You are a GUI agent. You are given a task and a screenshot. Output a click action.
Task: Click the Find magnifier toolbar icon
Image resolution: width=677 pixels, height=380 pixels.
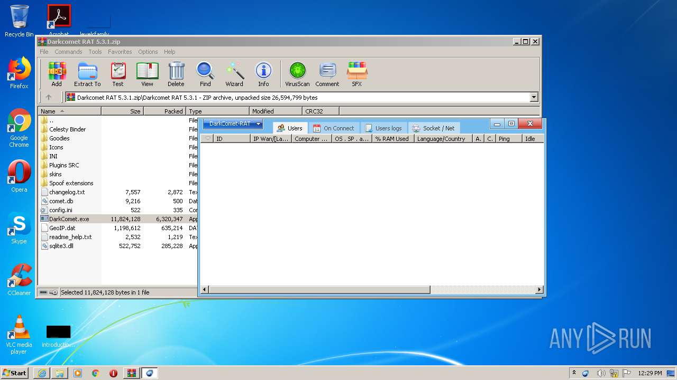(205, 74)
